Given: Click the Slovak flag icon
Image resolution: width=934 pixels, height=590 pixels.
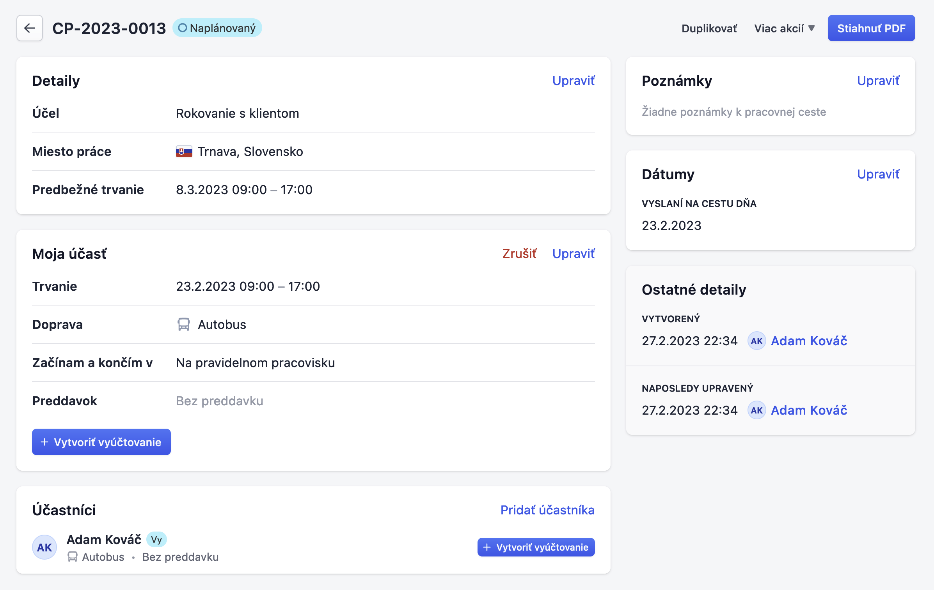Looking at the screenshot, I should coord(184,152).
